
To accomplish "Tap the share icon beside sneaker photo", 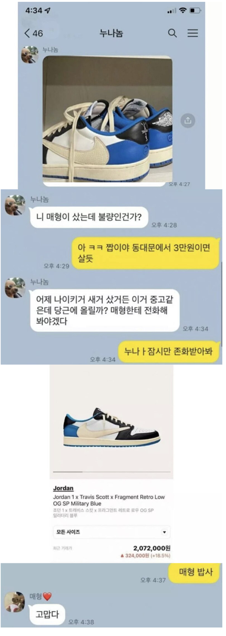I will click(188, 121).
